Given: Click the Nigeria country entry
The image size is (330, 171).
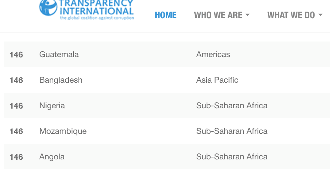Looking at the screenshot, I should [x=52, y=106].
